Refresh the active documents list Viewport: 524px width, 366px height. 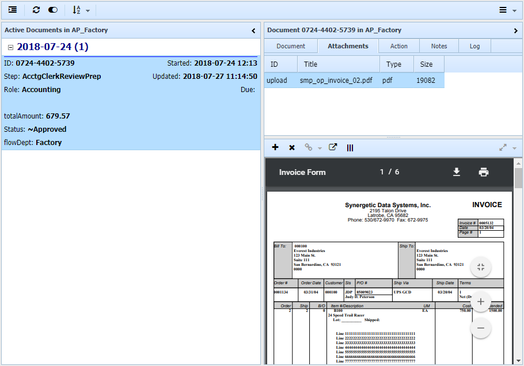[36, 10]
